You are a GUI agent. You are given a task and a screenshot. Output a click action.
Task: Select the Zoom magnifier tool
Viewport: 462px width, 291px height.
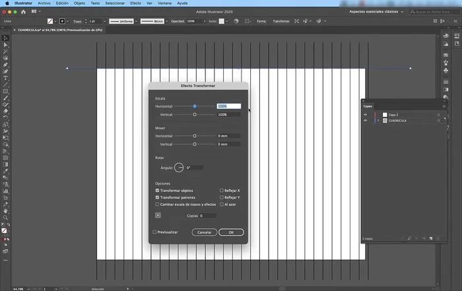click(x=5, y=217)
